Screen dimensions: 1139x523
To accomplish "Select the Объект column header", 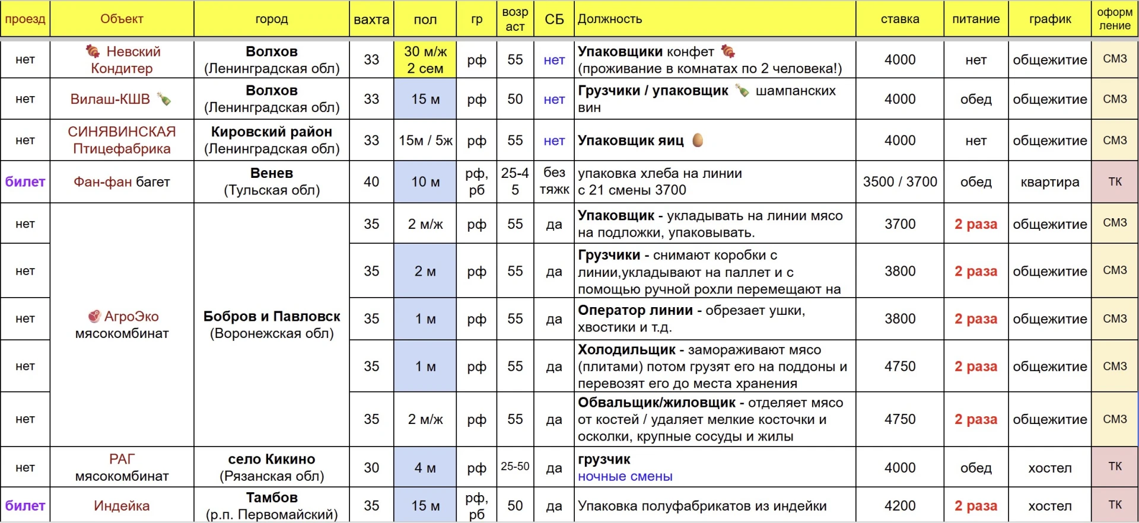I will click(122, 19).
